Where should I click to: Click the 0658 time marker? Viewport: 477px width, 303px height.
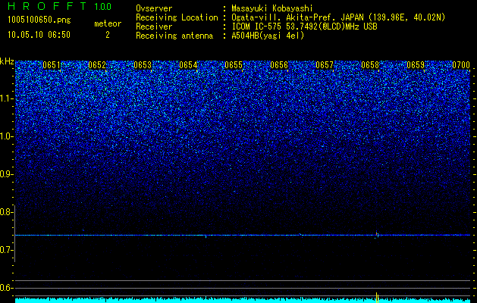(x=370, y=65)
